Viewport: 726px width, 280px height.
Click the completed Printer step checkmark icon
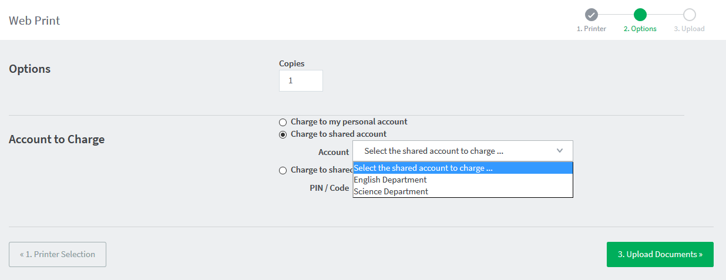591,15
